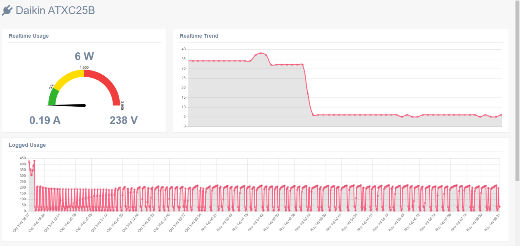This screenshot has width=520, height=246.
Task: Click the Oct 31st 18:57 time label
Action: (x=21, y=223)
